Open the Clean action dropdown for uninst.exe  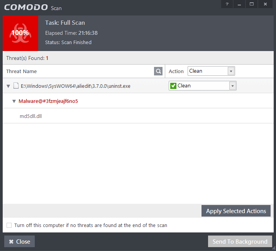202,86
